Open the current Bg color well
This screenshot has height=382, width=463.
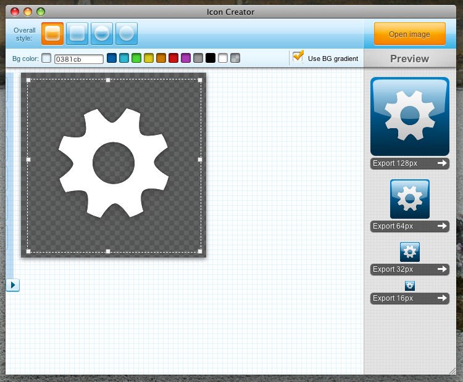pos(46,58)
